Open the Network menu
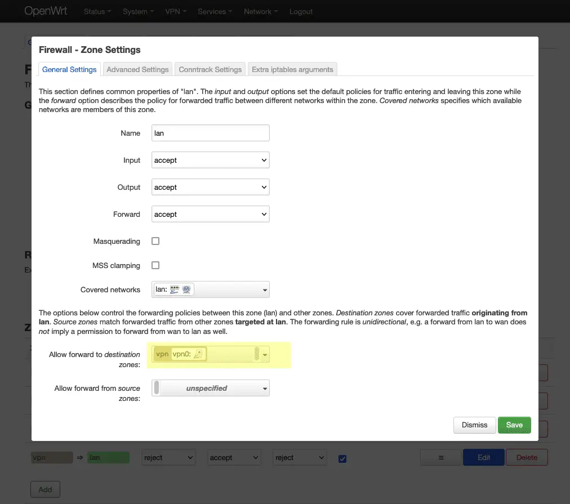This screenshot has height=504, width=570. (261, 12)
